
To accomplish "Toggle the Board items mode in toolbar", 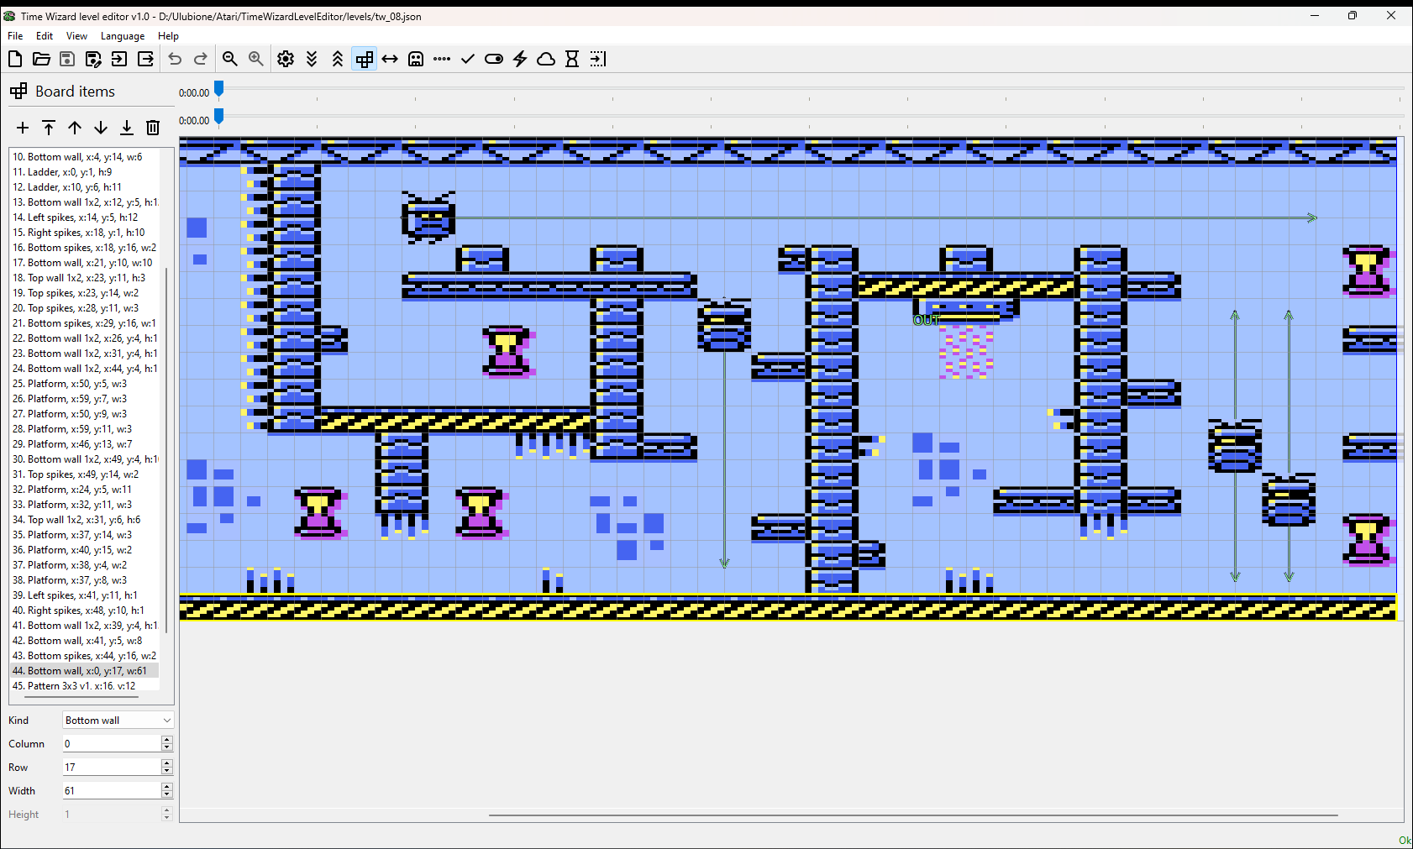I will click(364, 59).
